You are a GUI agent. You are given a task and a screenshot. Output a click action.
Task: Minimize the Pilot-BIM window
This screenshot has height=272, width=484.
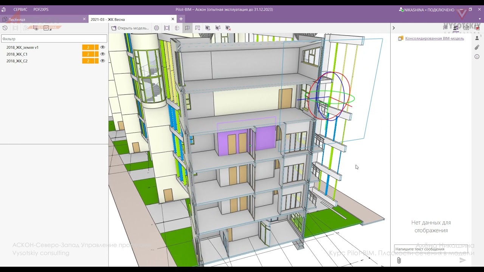pyautogui.click(x=461, y=9)
